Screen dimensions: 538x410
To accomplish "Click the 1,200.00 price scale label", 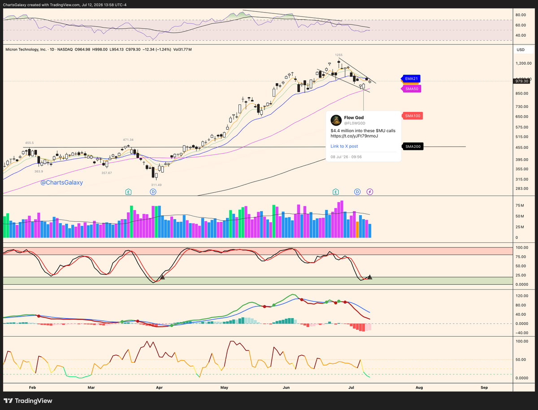I will [x=523, y=63].
